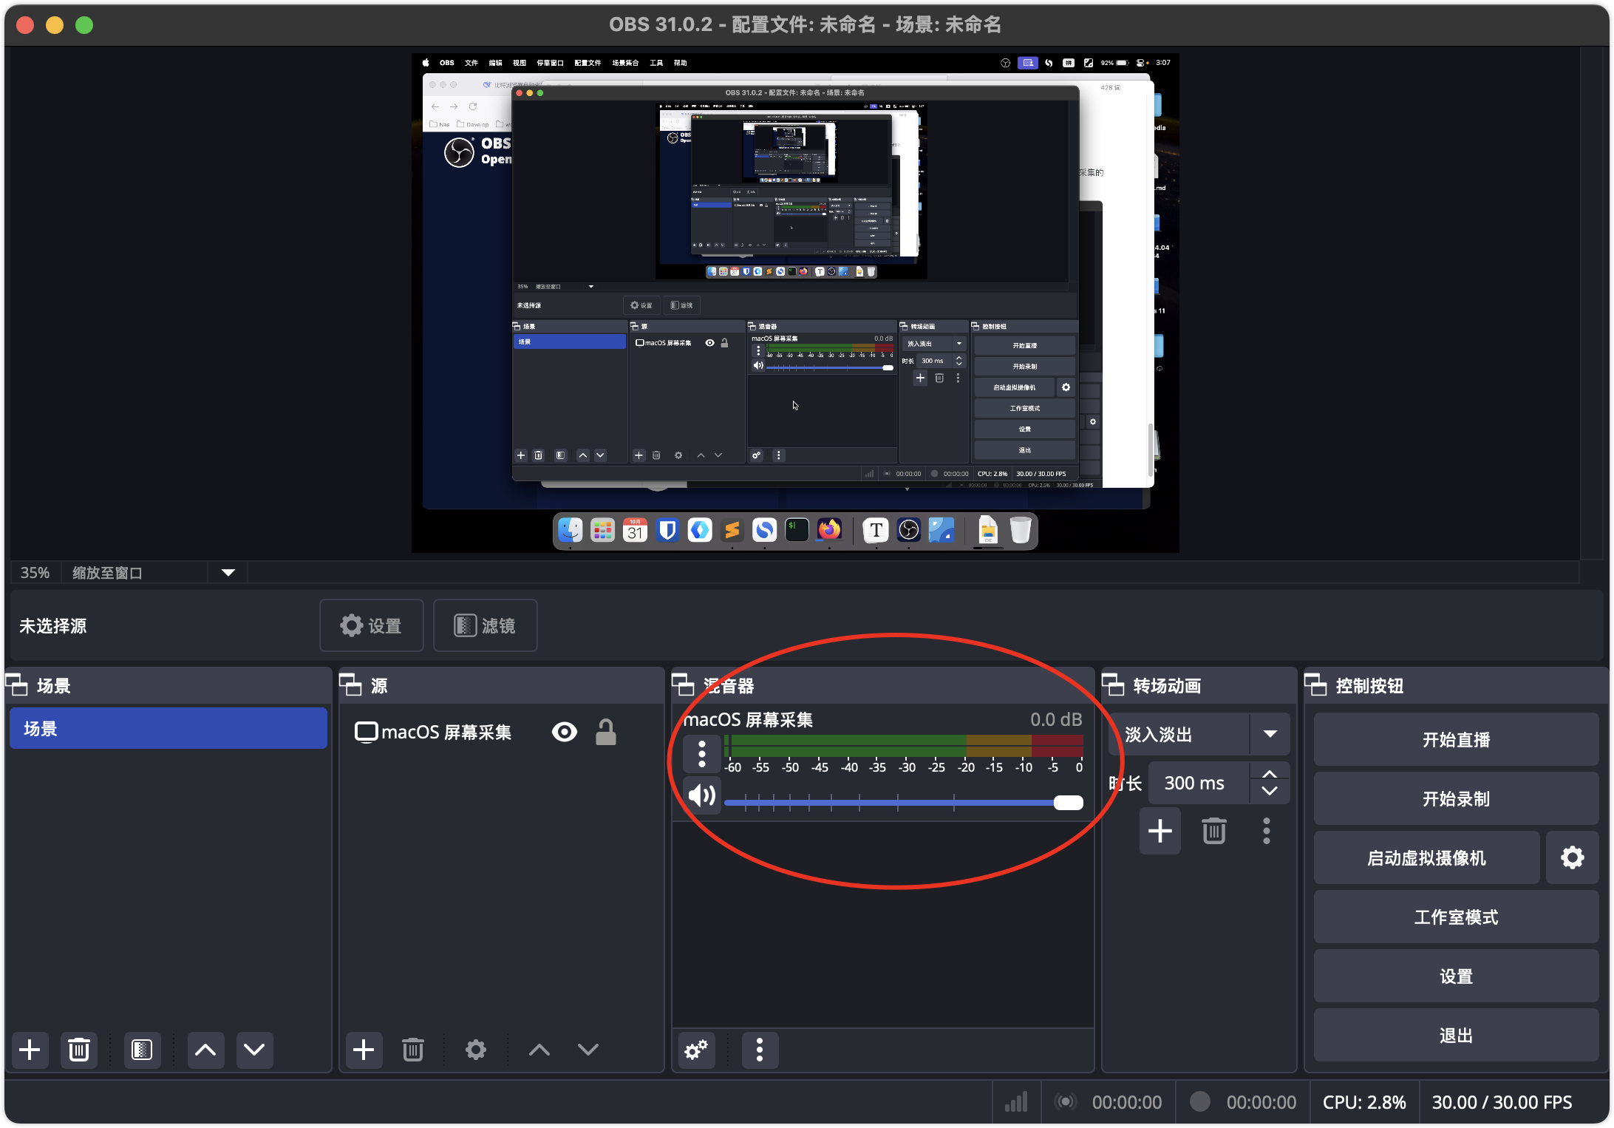Click the 00:00:00 timer beside the recording dot

pyautogui.click(x=1261, y=1102)
